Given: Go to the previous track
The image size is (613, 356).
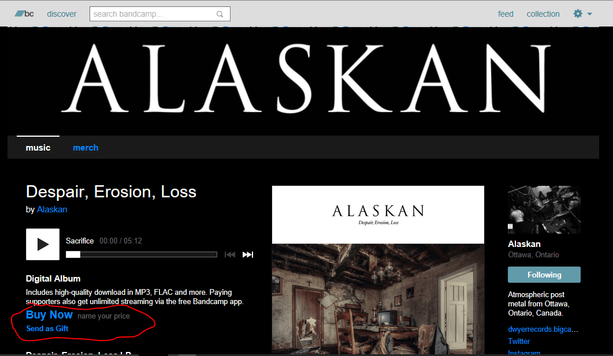Looking at the screenshot, I should (x=230, y=254).
